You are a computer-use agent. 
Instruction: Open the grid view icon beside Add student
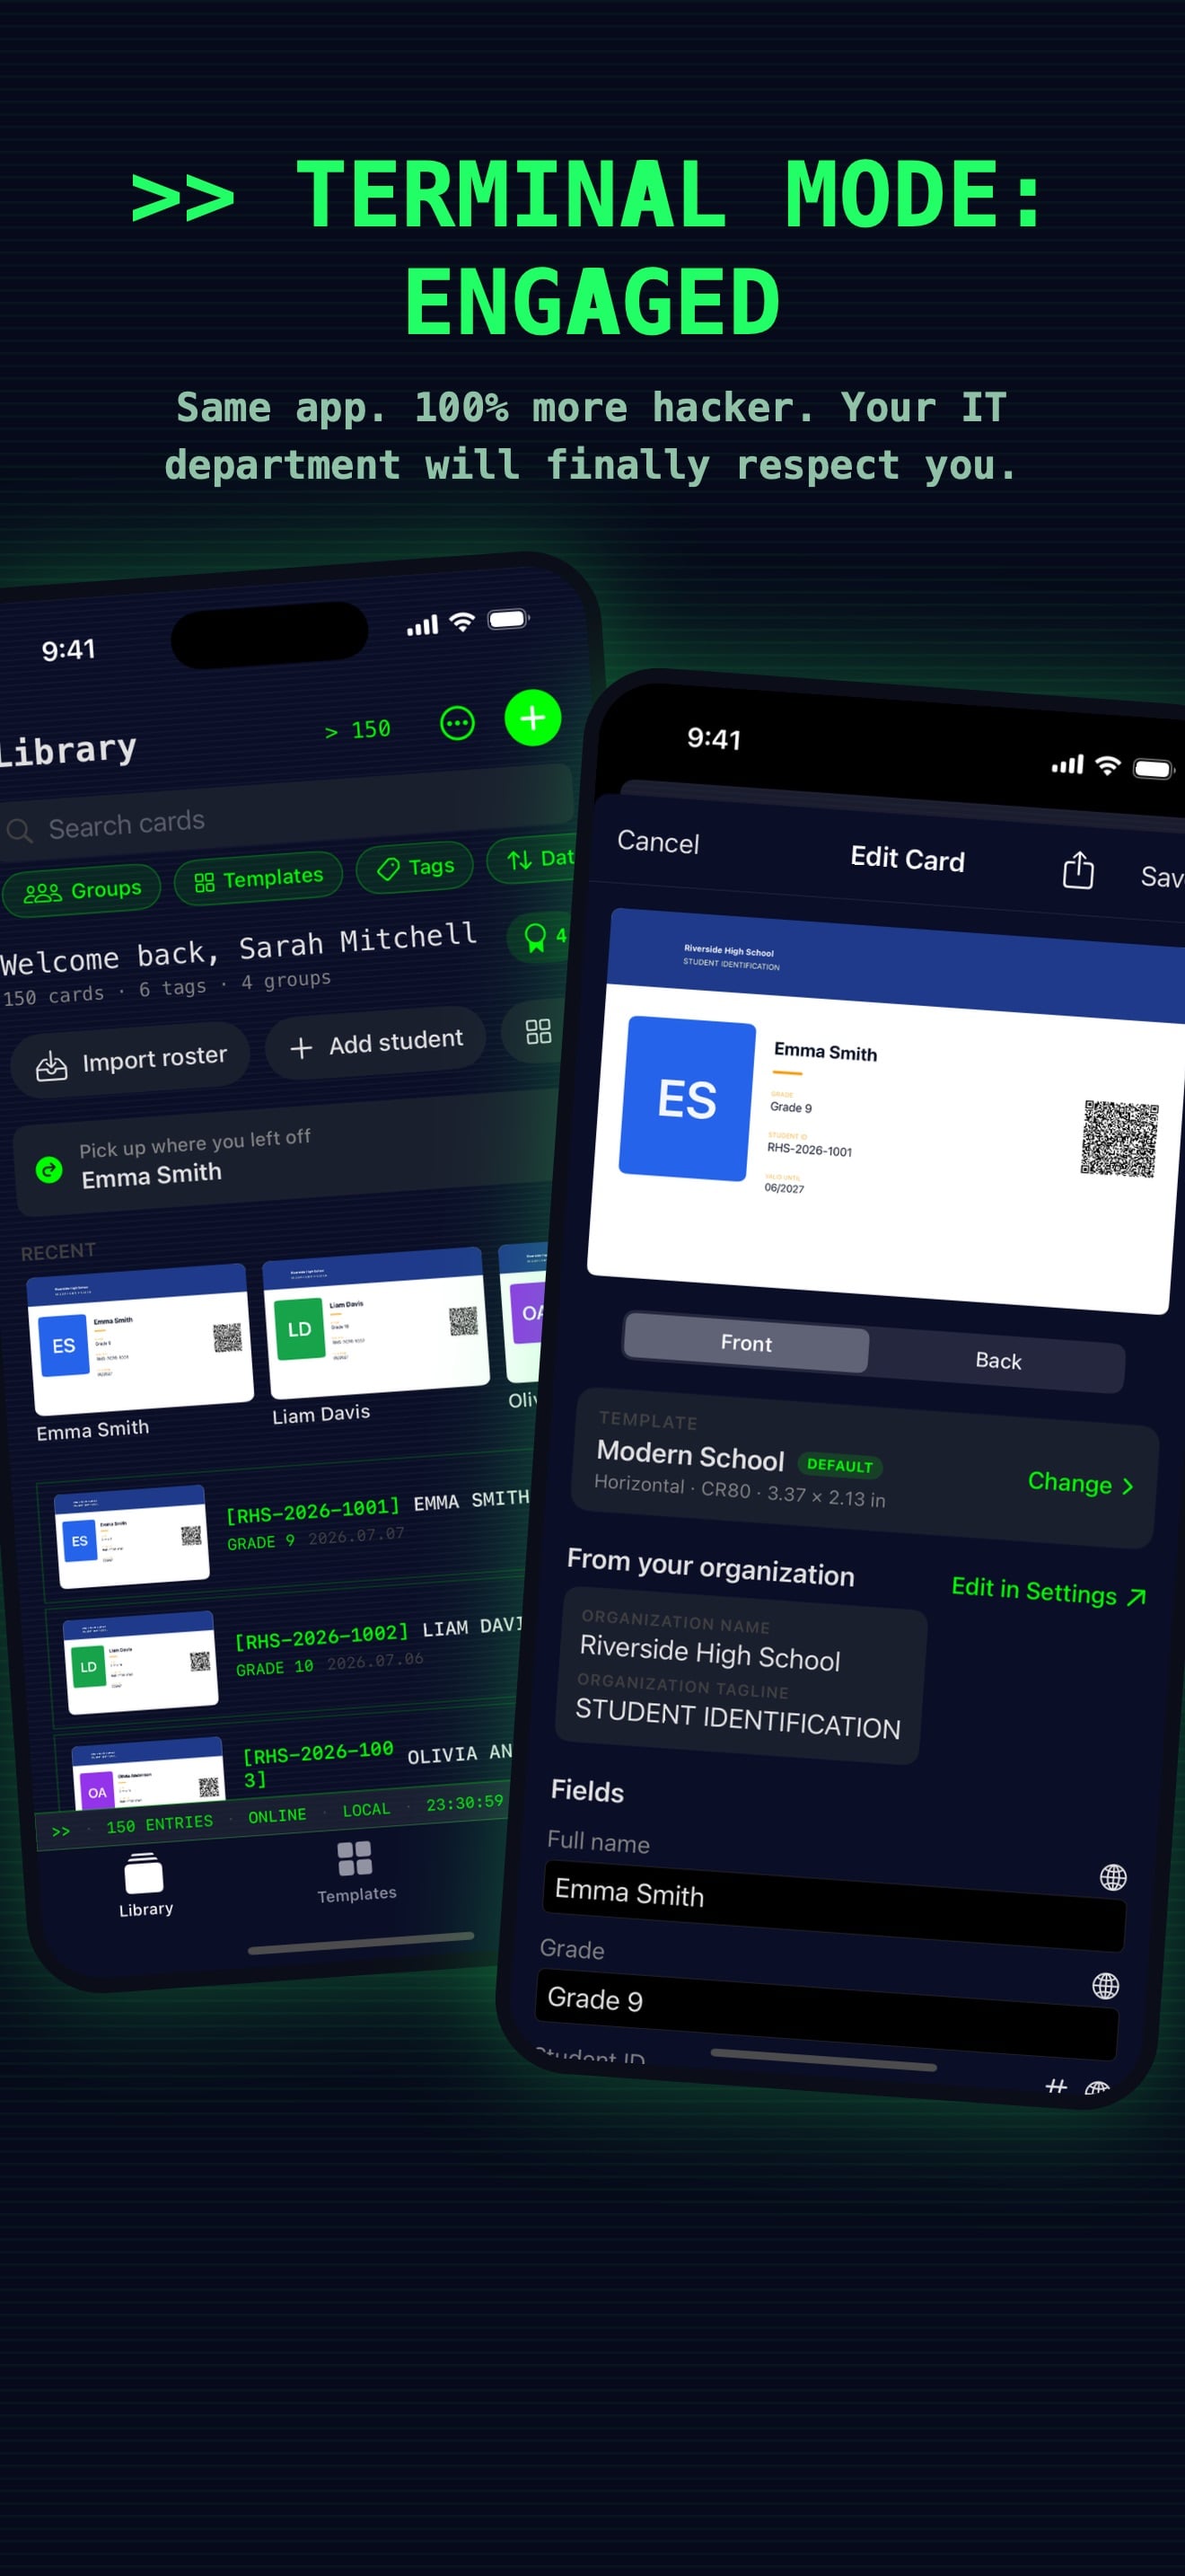click(539, 1031)
